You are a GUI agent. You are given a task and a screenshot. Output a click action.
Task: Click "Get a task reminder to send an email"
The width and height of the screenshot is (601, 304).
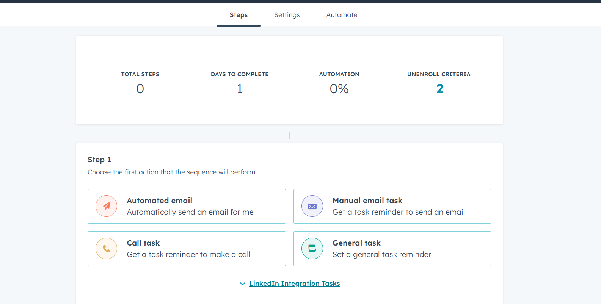(399, 212)
